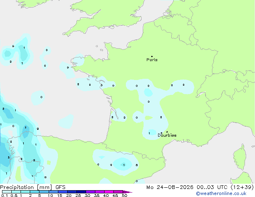
Task: Select the 35–40 mm legend swatch
Action: 100,192
